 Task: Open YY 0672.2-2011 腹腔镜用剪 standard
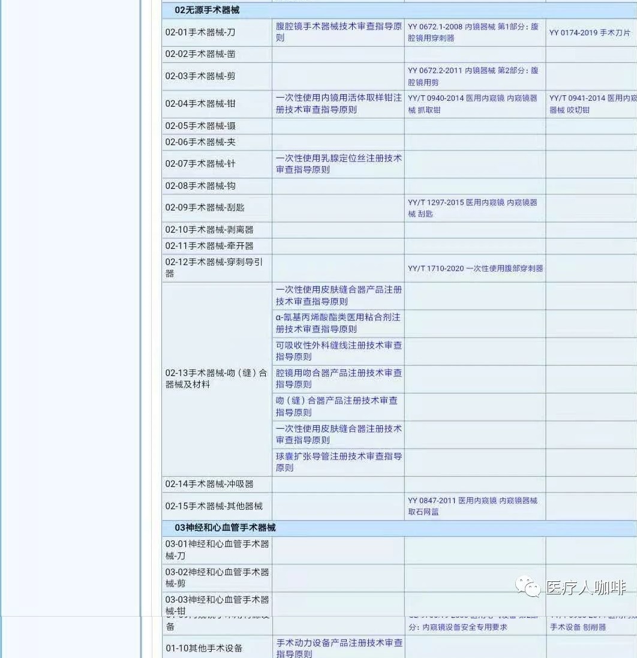point(473,76)
